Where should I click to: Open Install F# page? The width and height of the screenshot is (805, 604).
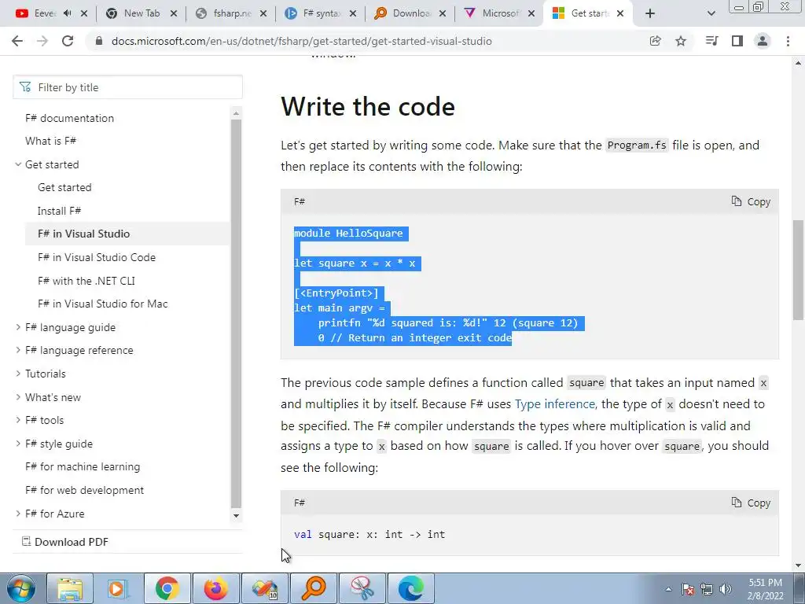59,211
